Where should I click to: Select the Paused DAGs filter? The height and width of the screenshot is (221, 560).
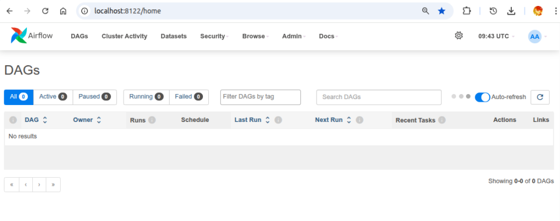coord(94,97)
